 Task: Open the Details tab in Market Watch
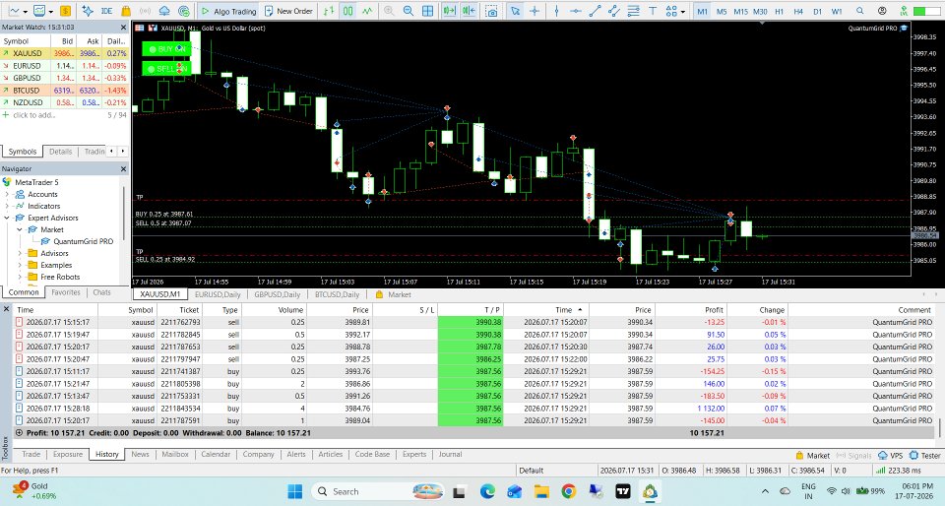[x=60, y=152]
